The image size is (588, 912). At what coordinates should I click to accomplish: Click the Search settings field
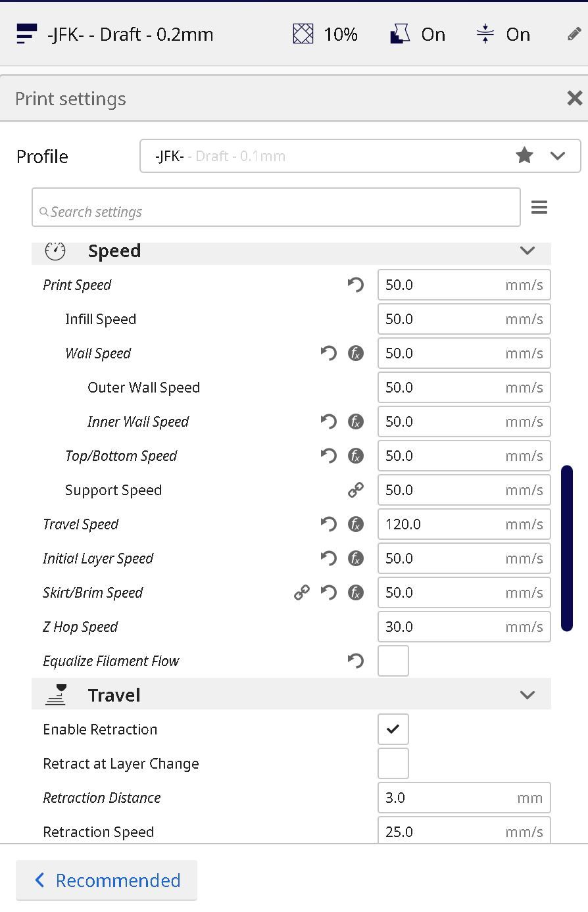(x=276, y=212)
